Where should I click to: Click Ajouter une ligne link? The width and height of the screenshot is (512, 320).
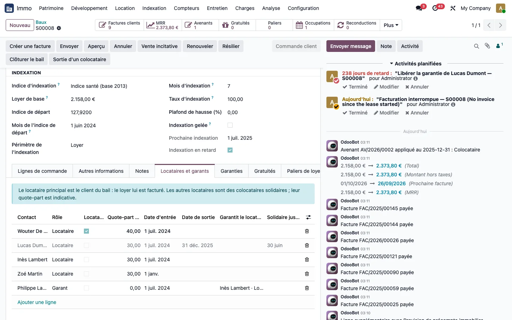(37, 302)
